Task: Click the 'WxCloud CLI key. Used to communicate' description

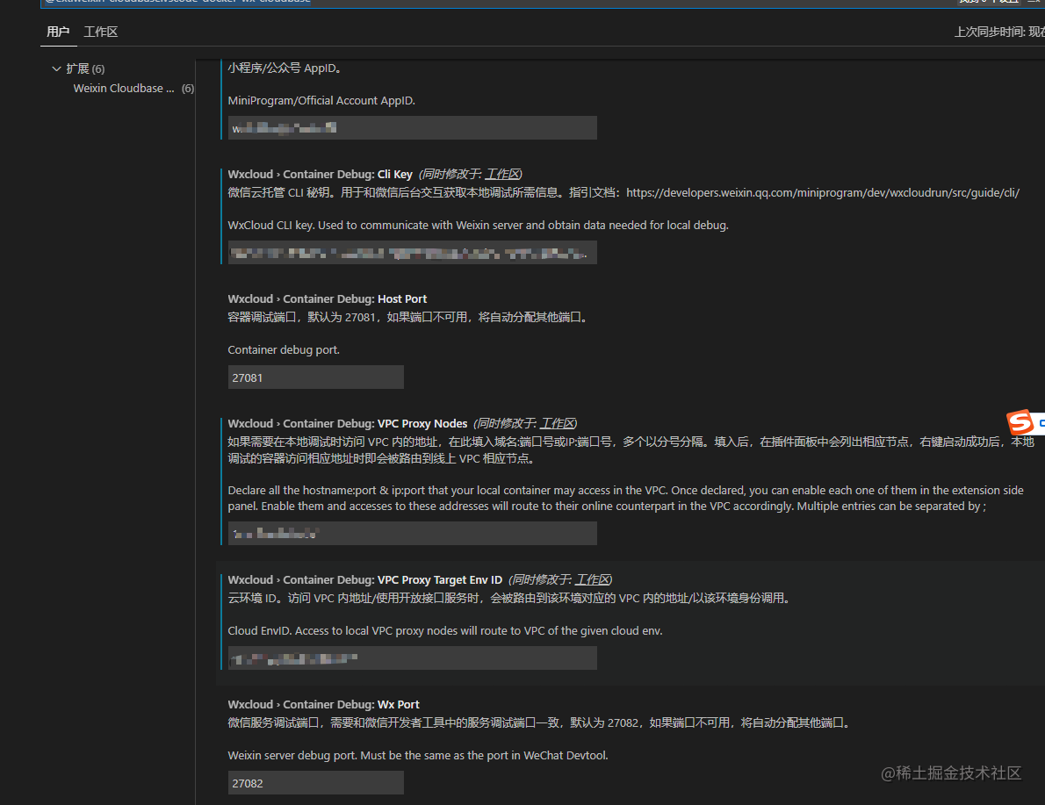Action: pos(478,226)
